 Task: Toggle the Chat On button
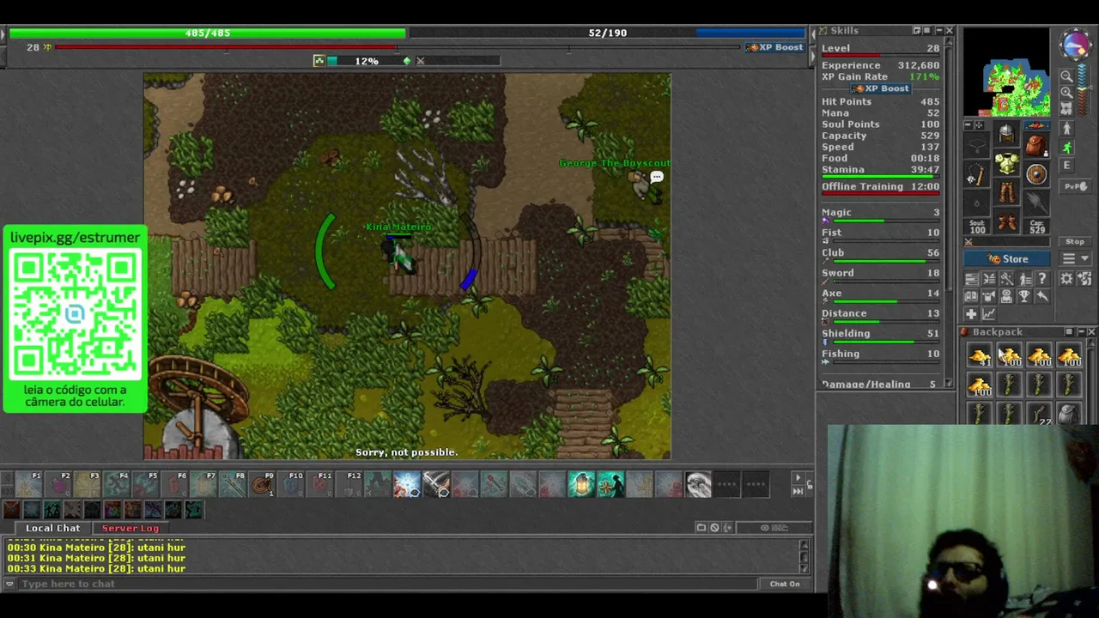784,584
